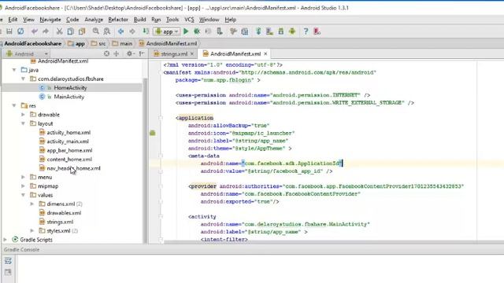The width and height of the screenshot is (504, 283).
Task: Open the AVD Manager icon
Action: [x=269, y=31]
